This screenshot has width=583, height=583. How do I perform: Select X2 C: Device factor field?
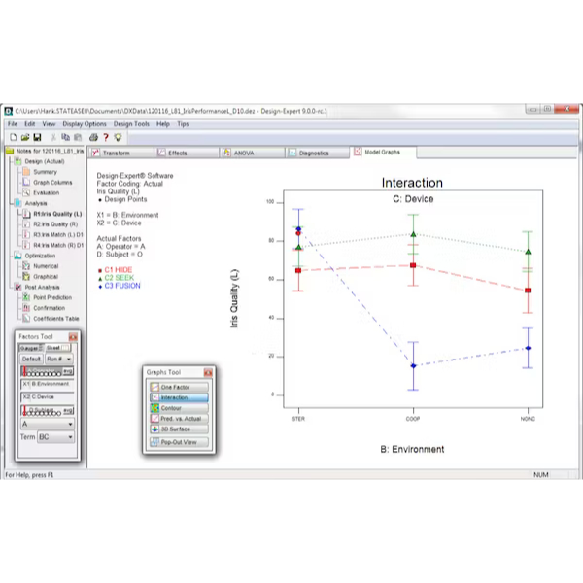tap(48, 397)
